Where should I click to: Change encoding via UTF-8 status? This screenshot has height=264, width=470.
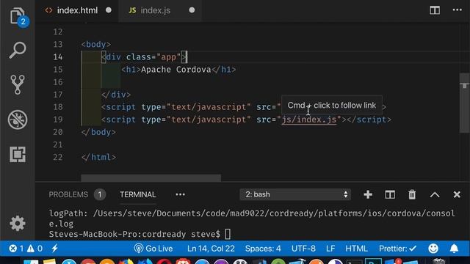303,249
